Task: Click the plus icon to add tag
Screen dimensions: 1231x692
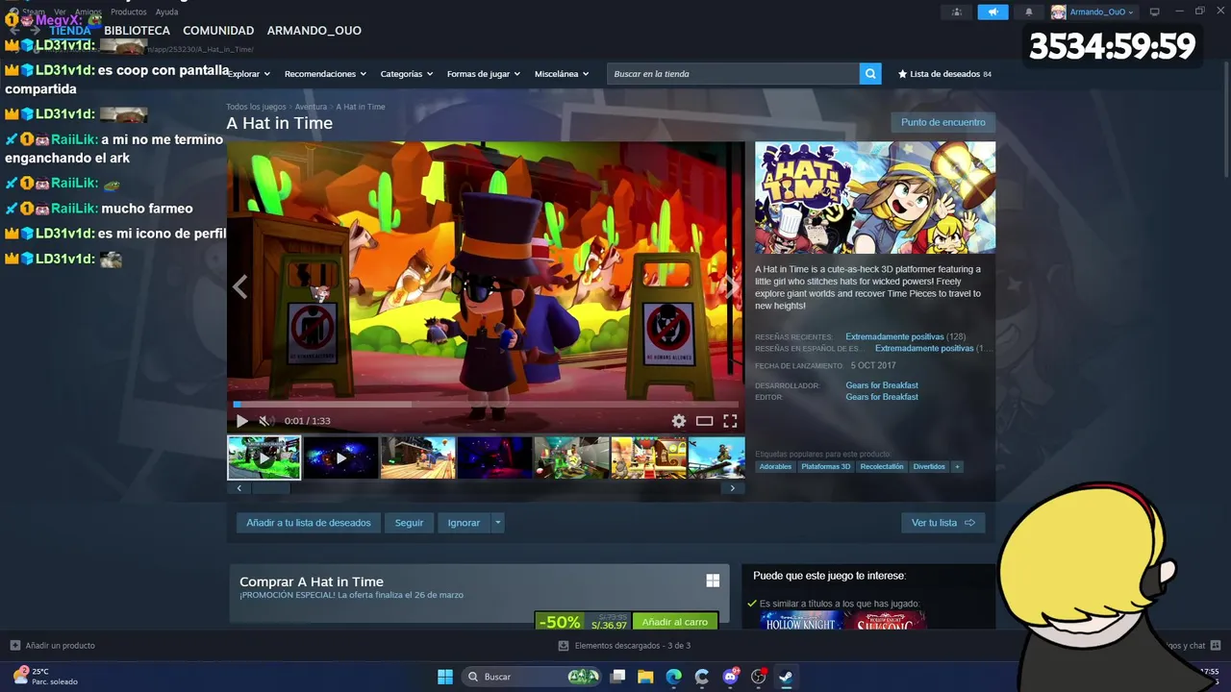Action: tap(956, 466)
